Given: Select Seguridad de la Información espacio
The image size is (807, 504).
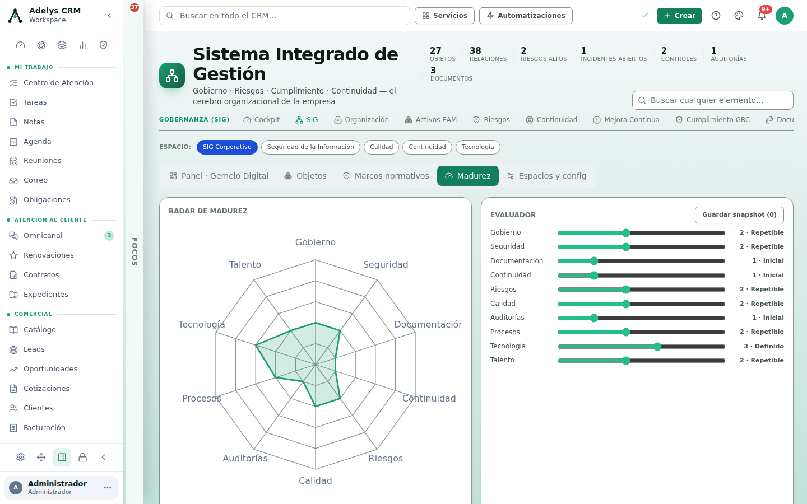Looking at the screenshot, I should (310, 147).
